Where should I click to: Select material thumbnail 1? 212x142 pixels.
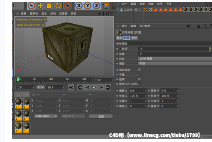(18, 103)
